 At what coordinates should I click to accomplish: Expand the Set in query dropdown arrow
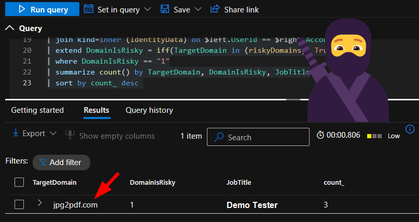point(148,10)
